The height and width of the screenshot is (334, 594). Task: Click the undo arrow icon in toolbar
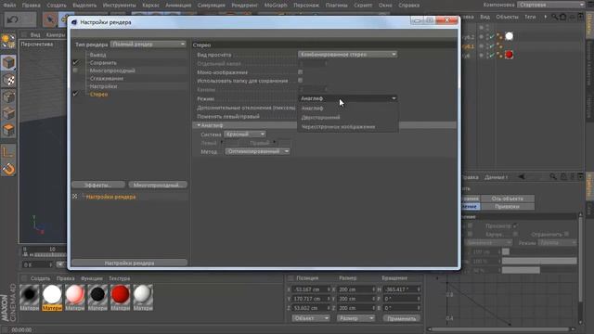12,19
